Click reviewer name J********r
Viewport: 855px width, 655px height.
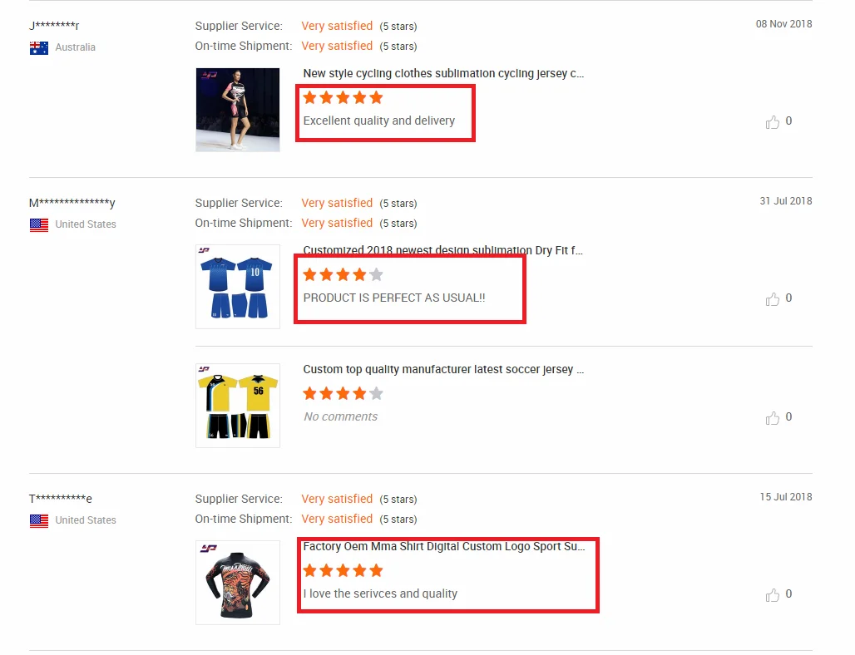click(54, 26)
